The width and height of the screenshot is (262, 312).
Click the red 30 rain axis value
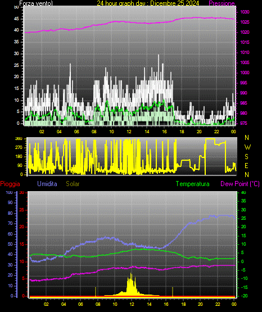tap(22, 192)
